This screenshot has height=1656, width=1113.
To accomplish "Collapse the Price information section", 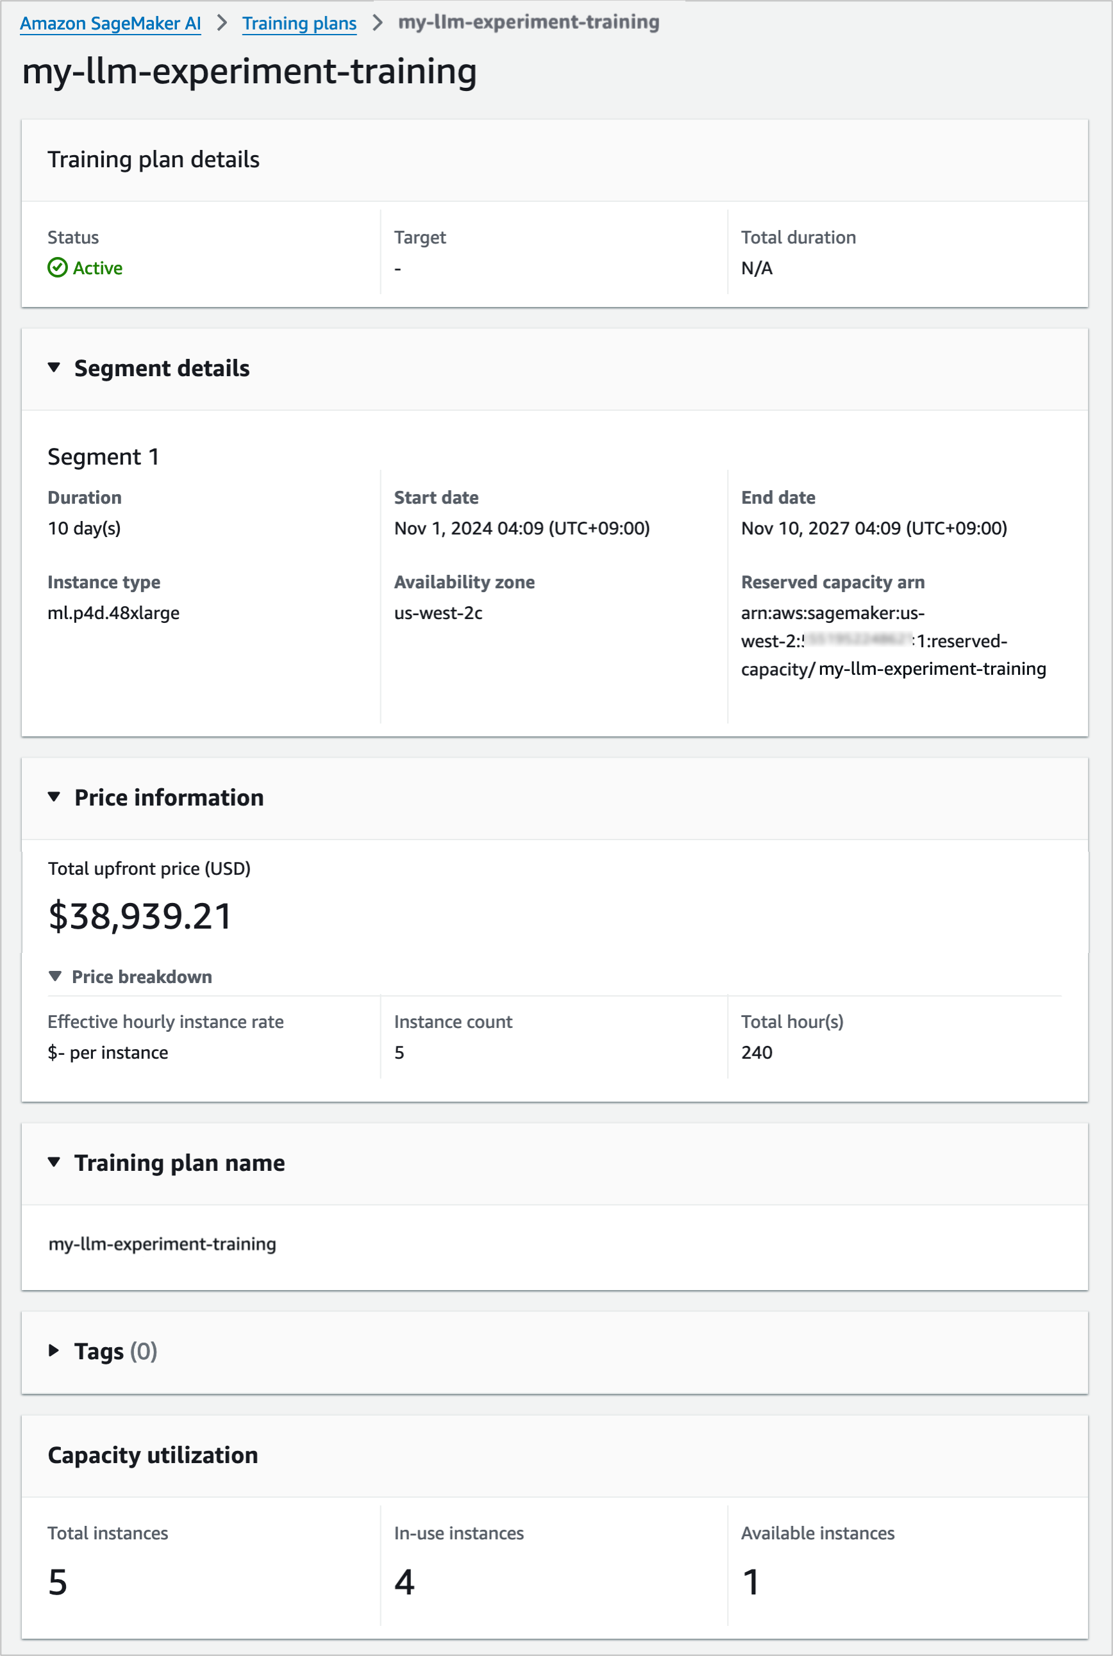I will 54,797.
